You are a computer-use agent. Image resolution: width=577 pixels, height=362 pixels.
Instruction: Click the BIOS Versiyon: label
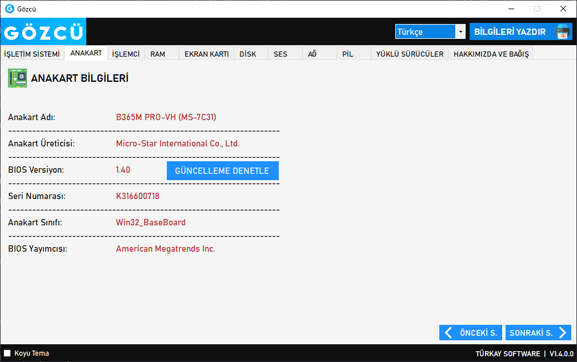click(x=35, y=170)
